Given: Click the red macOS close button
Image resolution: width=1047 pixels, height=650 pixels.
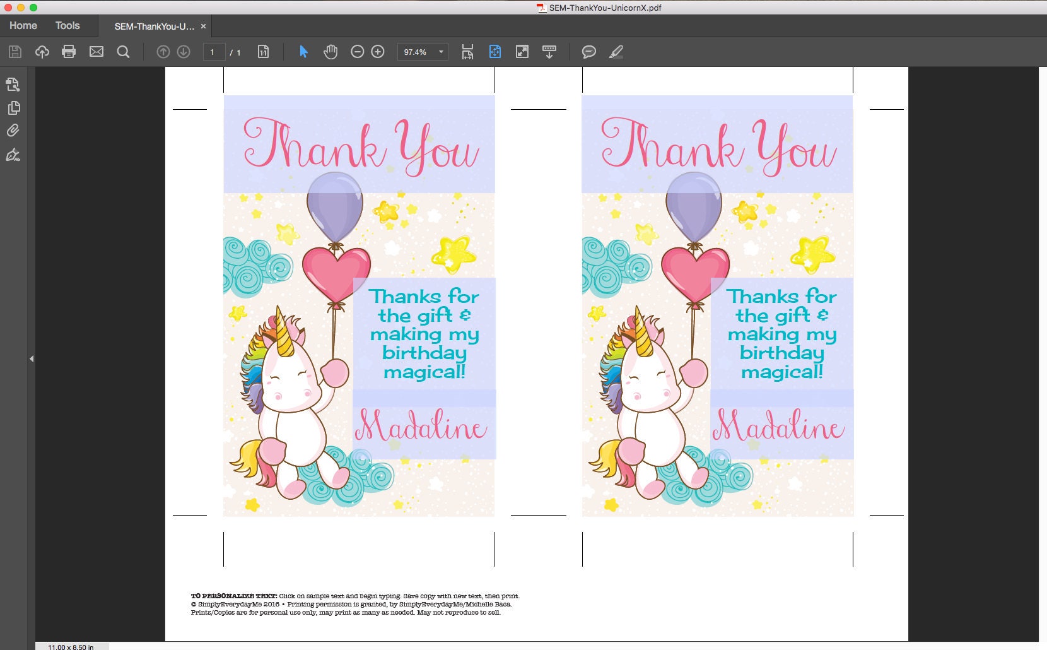Looking at the screenshot, I should [x=8, y=8].
